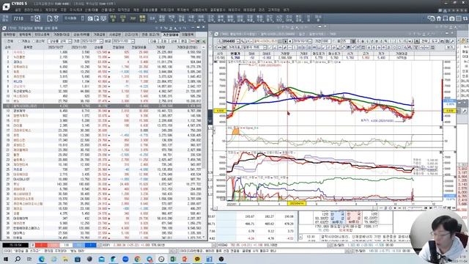Open Mail app from taskbar
Image resolution: width=469 pixels, height=264 pixels.
pyautogui.click(x=101, y=259)
